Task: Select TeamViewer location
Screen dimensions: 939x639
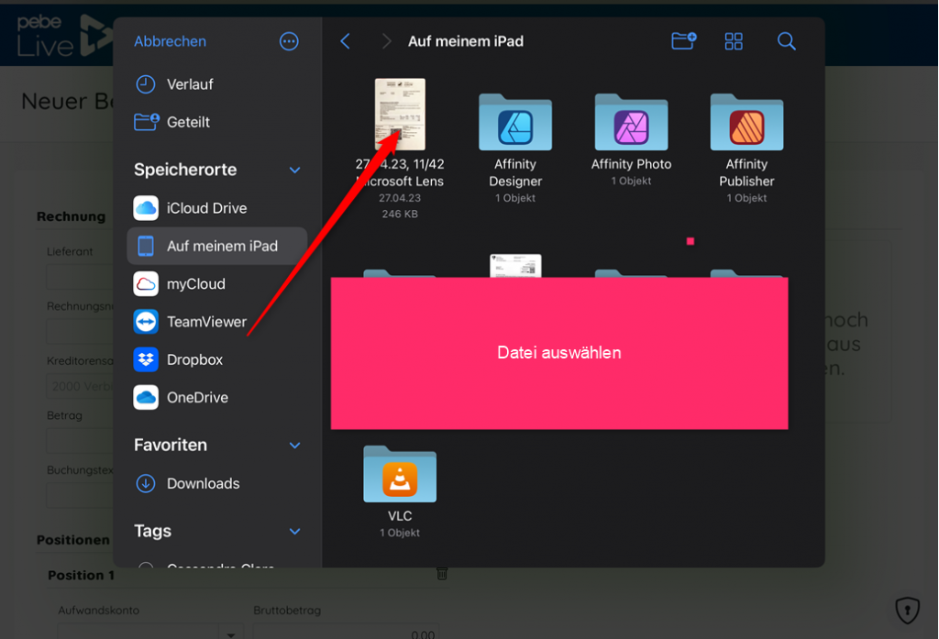Action: coord(216,322)
